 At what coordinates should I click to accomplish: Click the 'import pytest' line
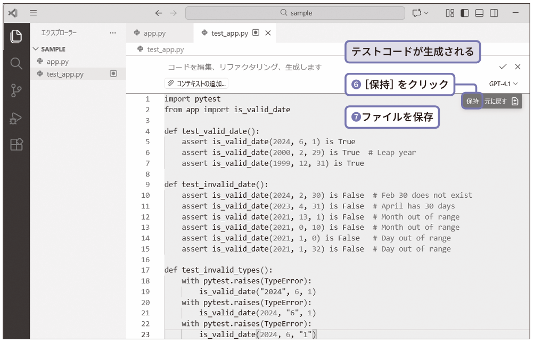point(192,99)
